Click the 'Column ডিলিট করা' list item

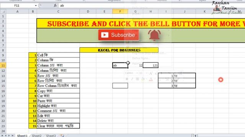coord(58,70)
